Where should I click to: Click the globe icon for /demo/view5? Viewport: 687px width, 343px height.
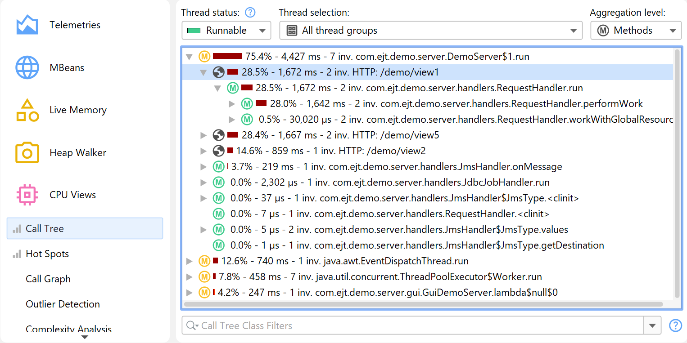[219, 135]
